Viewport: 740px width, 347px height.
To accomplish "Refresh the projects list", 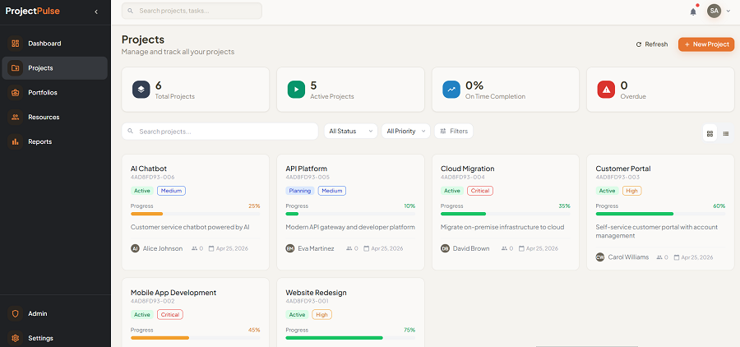I will tap(651, 44).
